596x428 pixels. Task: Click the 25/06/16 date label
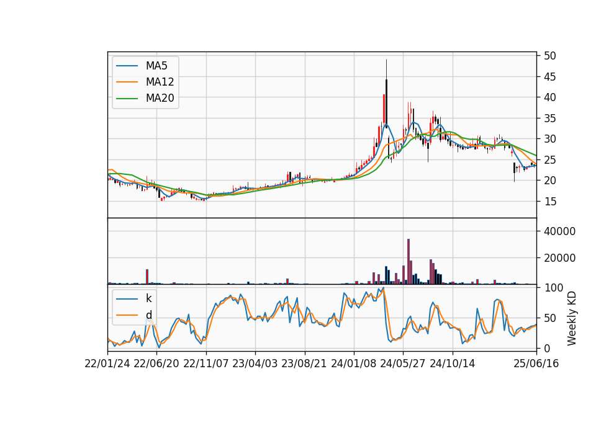(536, 363)
